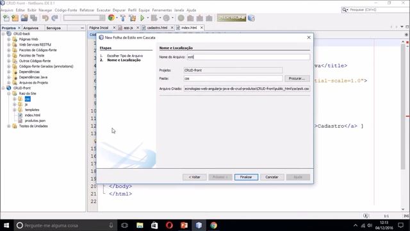Open the dropdown arrow next to Debug Project
The width and height of the screenshot is (410, 231).
[x=160, y=18]
